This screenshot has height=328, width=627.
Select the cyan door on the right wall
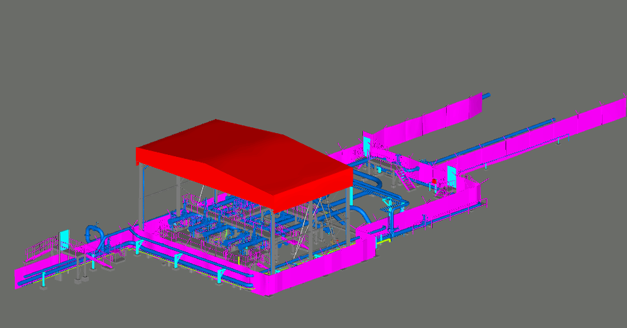click(x=452, y=174)
